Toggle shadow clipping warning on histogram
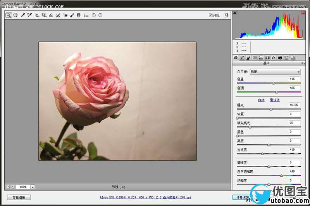Image resolution: width=310 pixels, height=206 pixels. pos(235,13)
